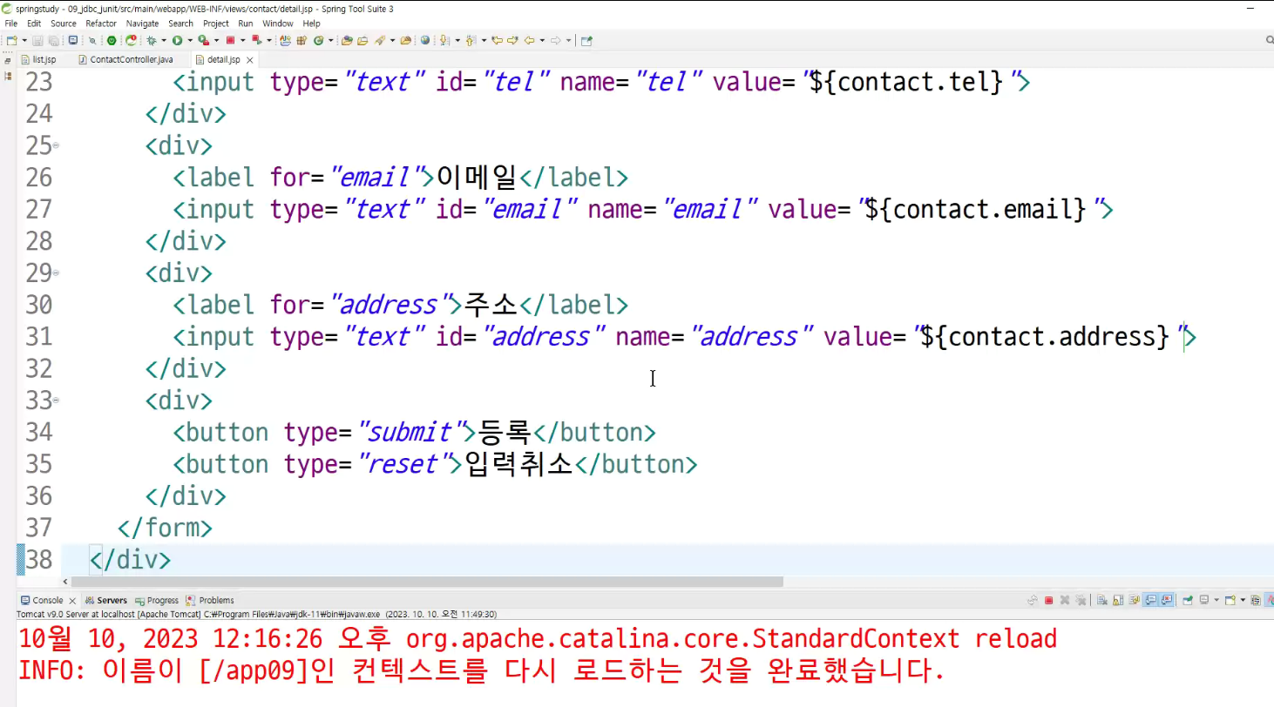Click the Forward navigation arrow
Image resolution: width=1274 pixels, height=707 pixels.
555,40
